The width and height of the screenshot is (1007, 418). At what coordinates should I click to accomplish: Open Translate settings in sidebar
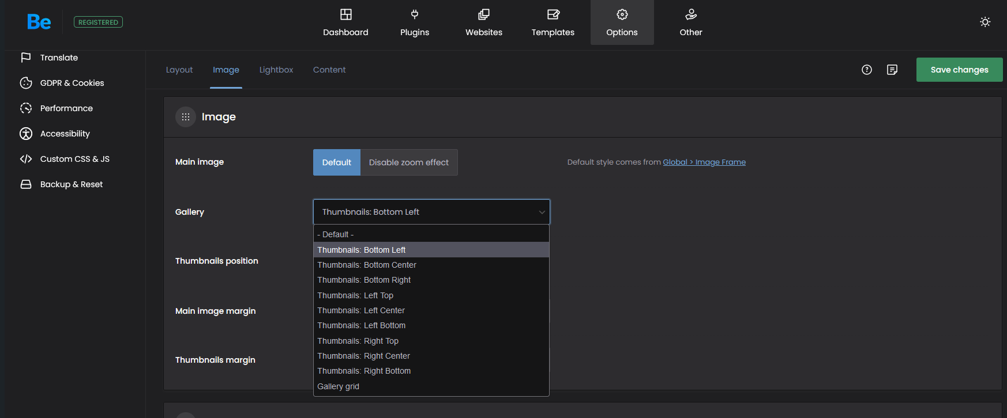click(59, 58)
